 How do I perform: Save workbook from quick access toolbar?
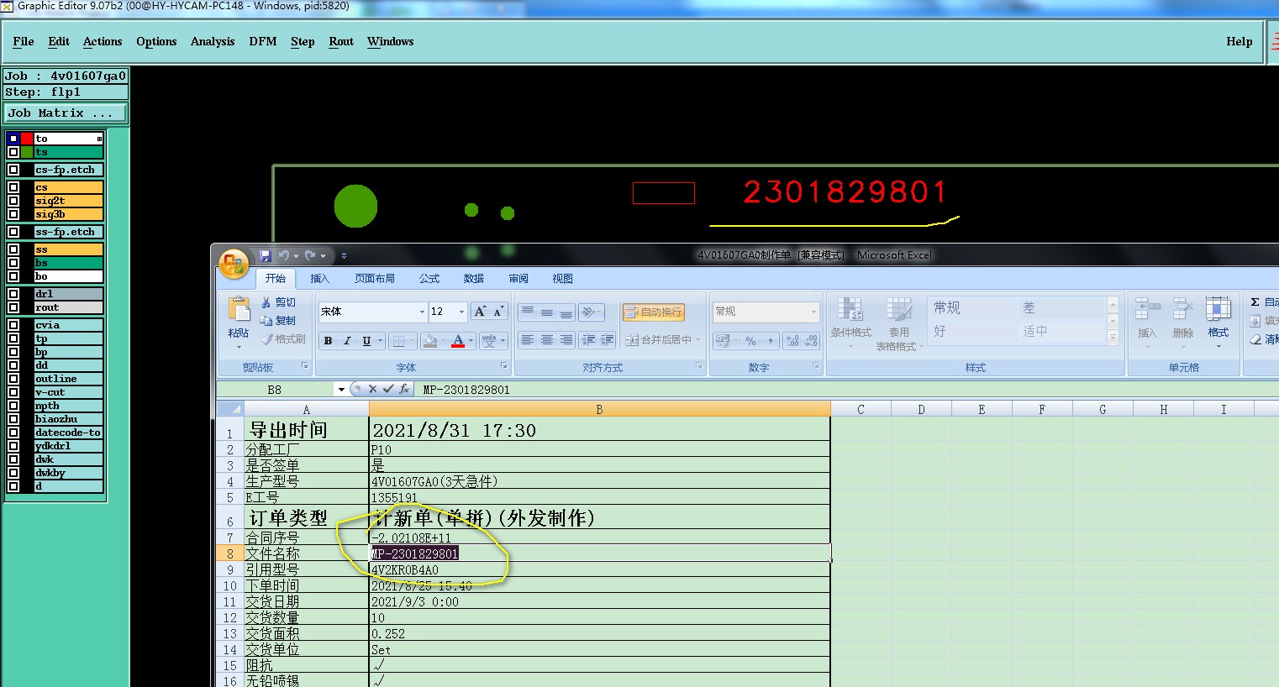tap(266, 255)
